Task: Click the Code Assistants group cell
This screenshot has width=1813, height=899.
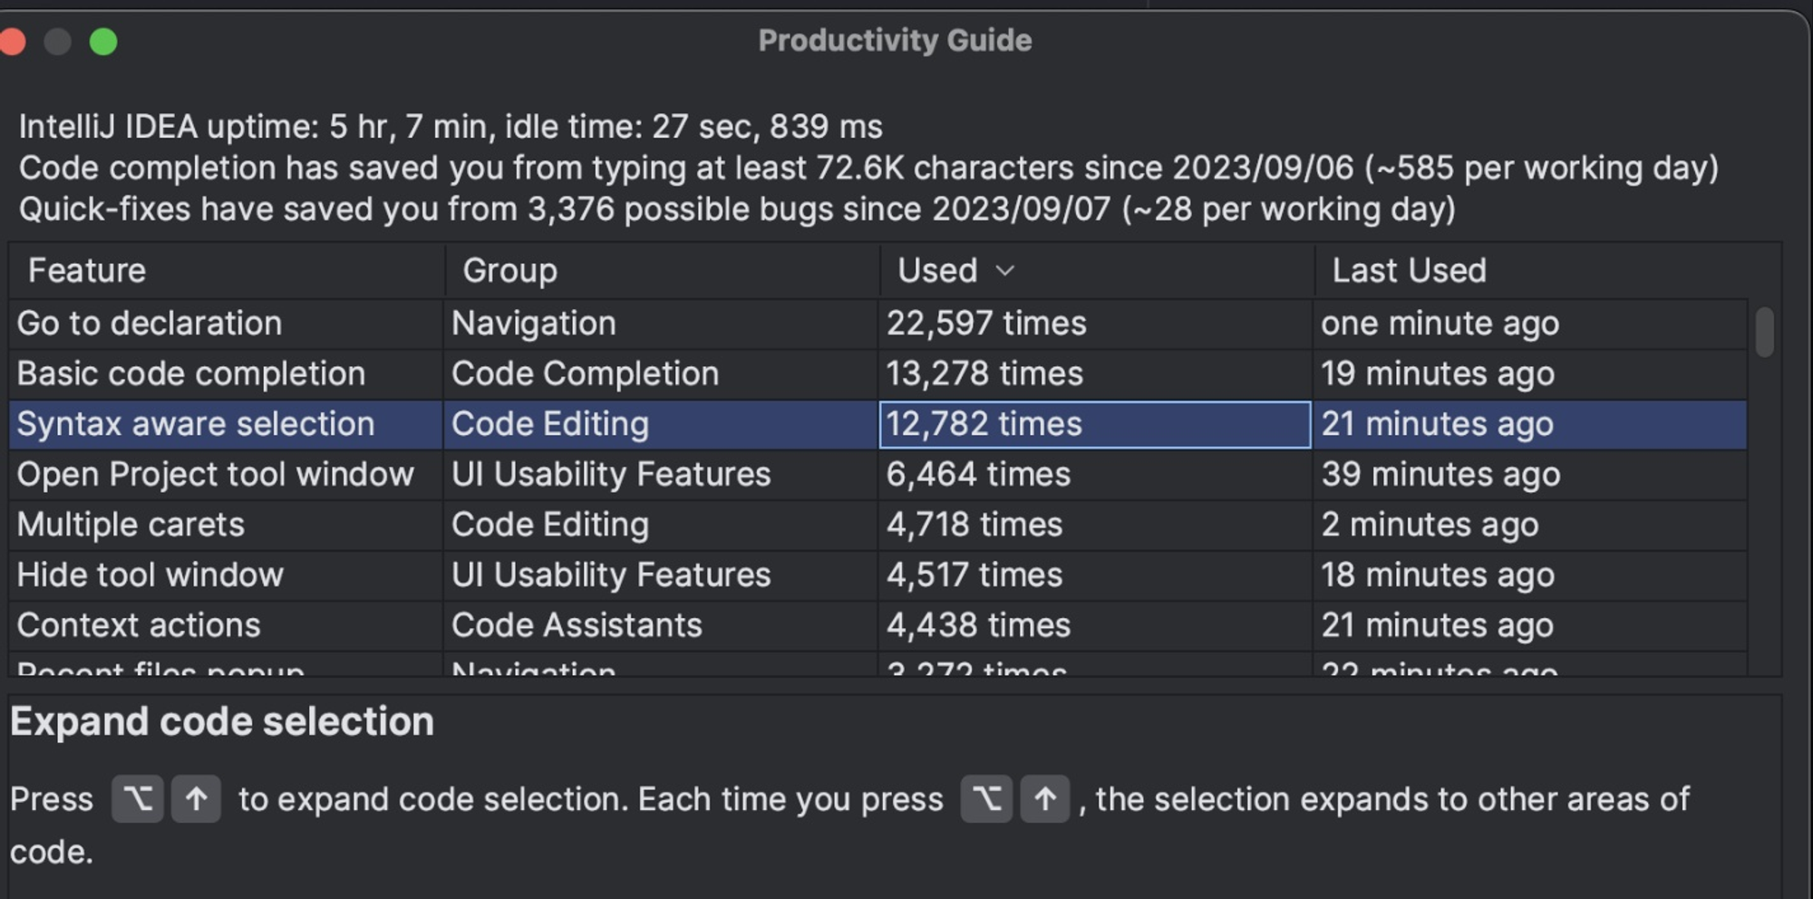Action: click(577, 625)
